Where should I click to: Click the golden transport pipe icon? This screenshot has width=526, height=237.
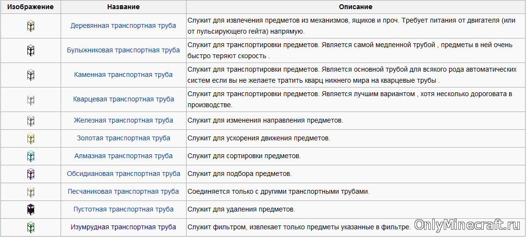pyautogui.click(x=31, y=138)
